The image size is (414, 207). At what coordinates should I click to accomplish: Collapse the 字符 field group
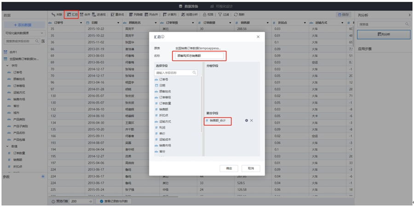point(7,66)
